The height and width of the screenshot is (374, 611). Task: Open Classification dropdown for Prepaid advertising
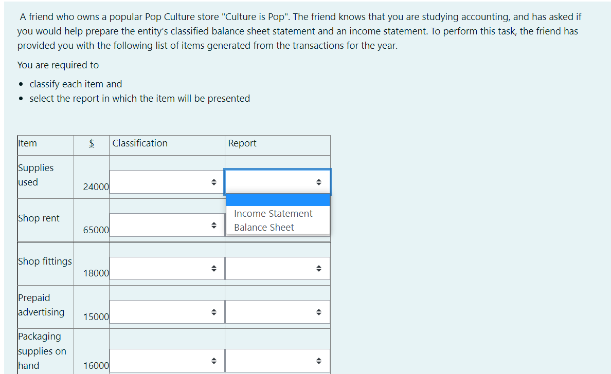pos(167,312)
